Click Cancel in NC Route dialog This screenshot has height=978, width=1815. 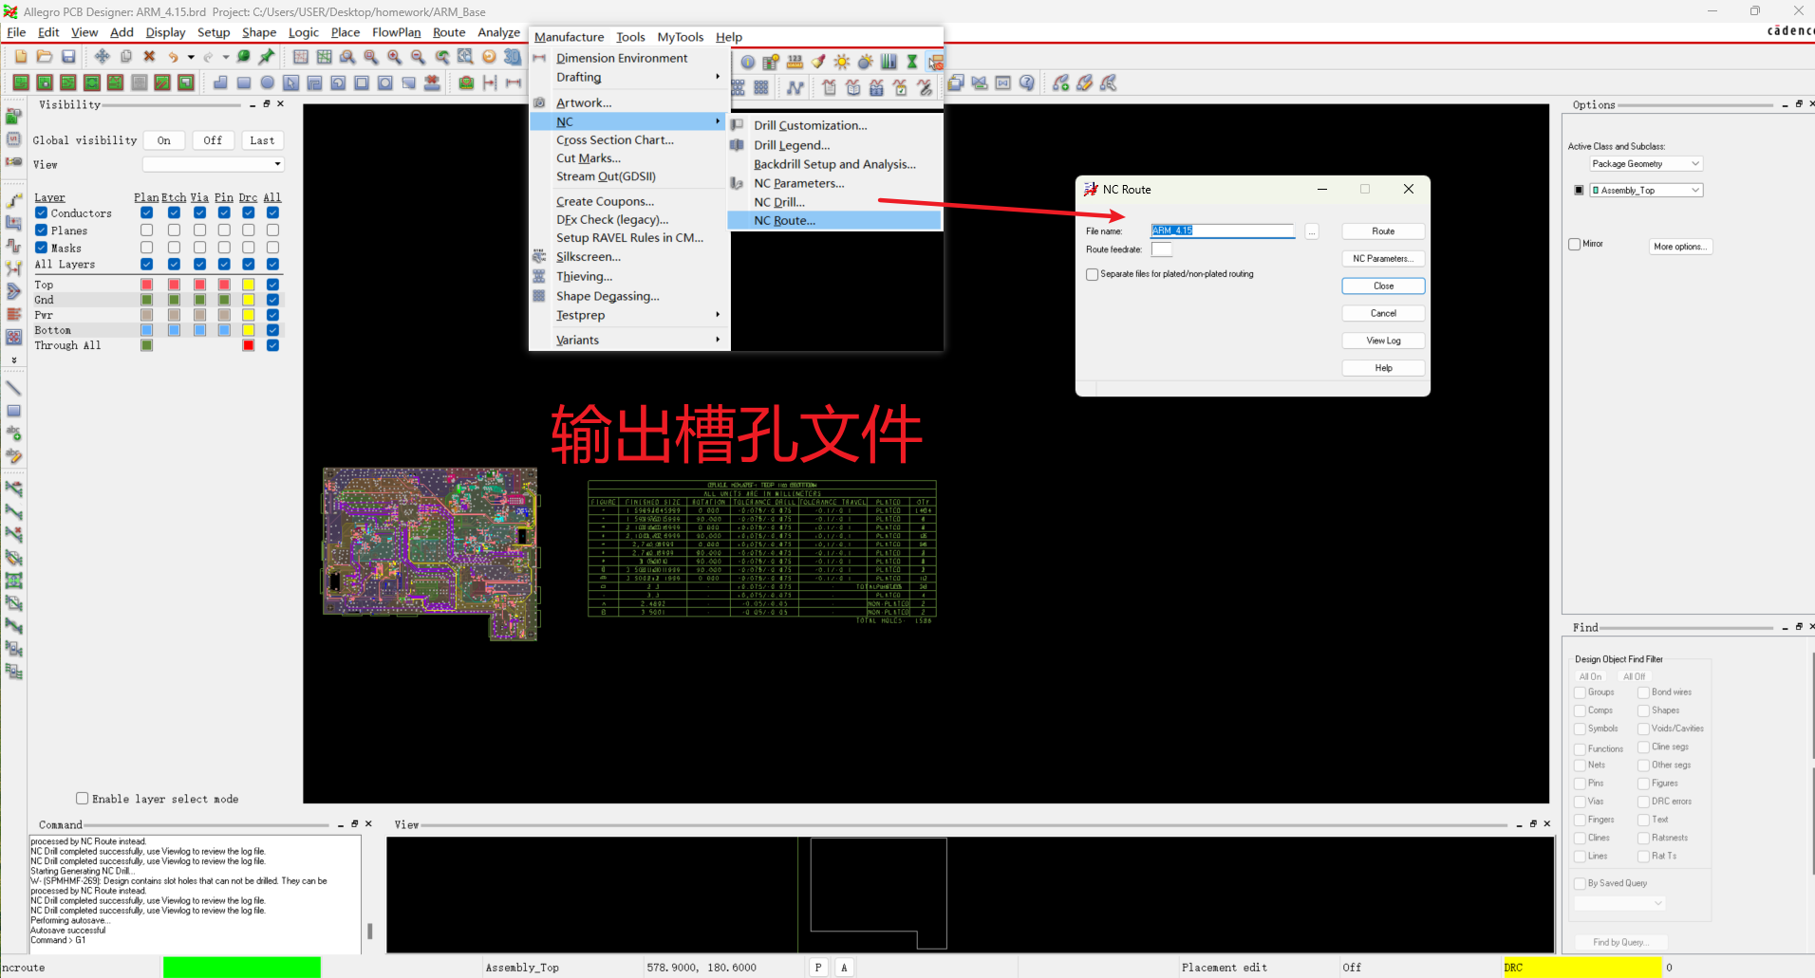pyautogui.click(x=1383, y=313)
